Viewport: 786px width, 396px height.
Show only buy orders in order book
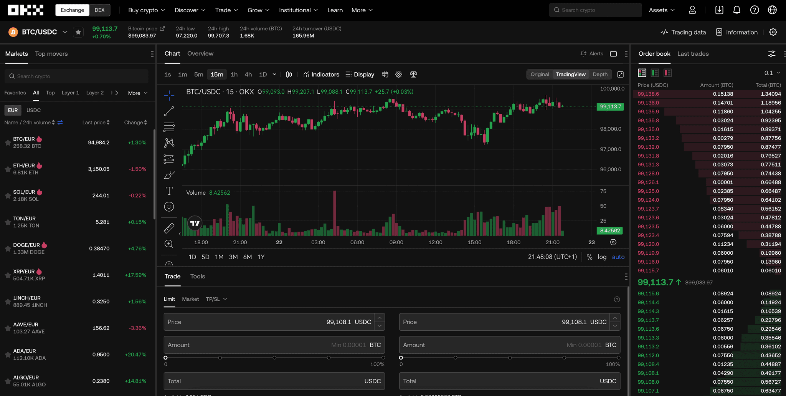655,72
